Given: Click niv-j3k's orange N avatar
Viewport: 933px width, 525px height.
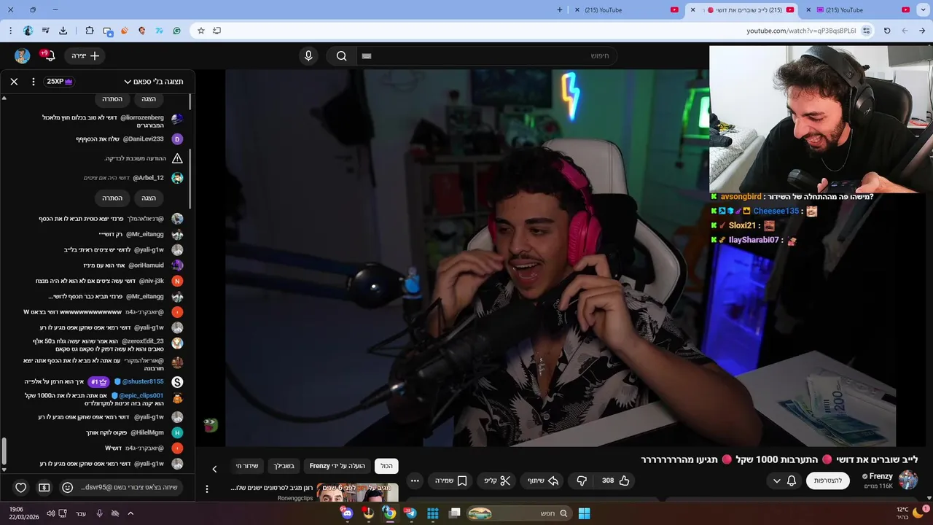Looking at the screenshot, I should 177,281.
